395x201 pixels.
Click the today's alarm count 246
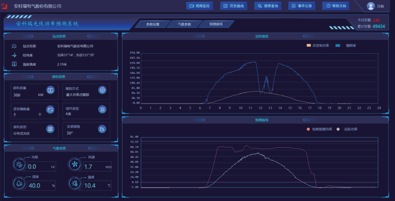376,20
